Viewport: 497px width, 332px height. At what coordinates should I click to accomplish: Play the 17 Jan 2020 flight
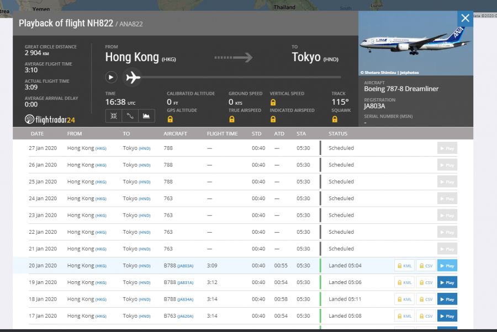coord(447,316)
